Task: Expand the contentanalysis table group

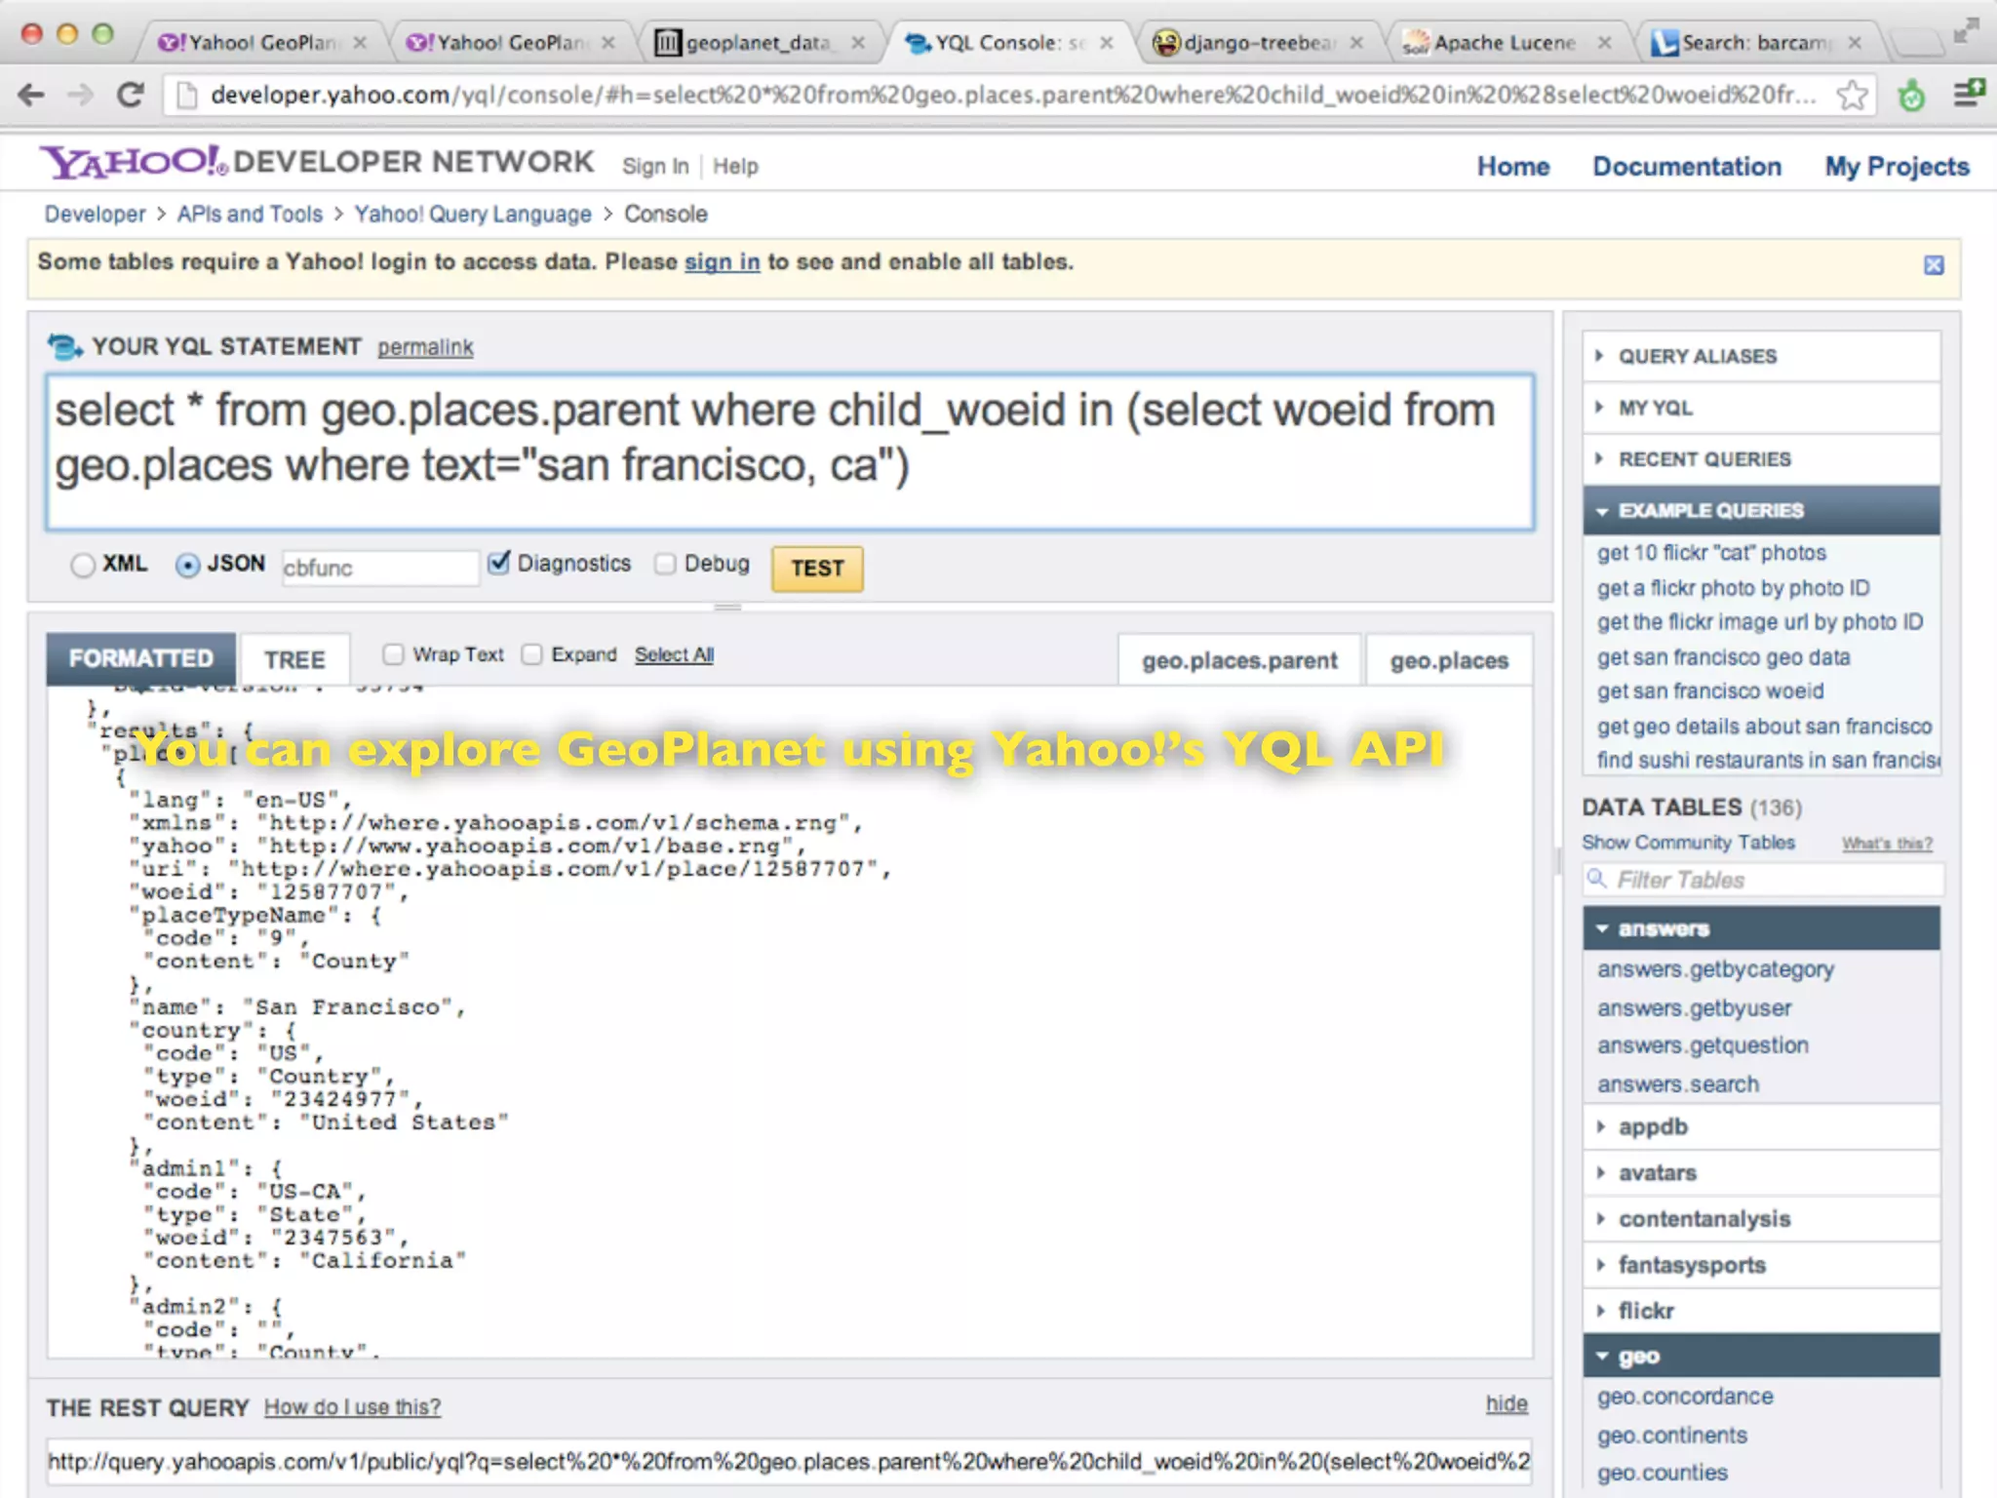Action: click(x=1761, y=1218)
